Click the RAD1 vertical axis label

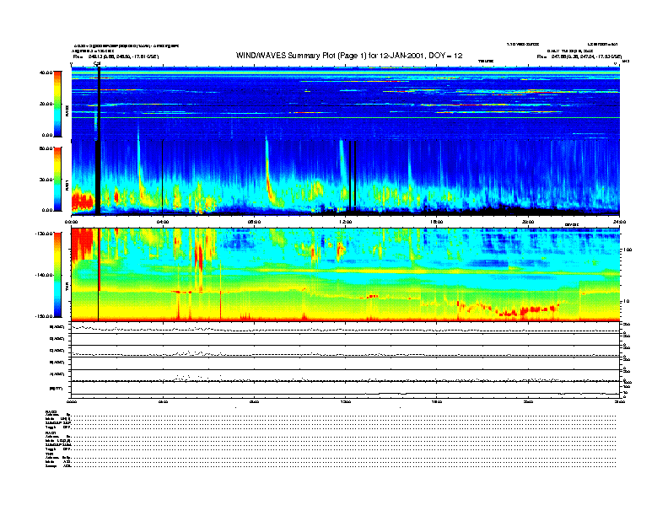[x=67, y=185]
